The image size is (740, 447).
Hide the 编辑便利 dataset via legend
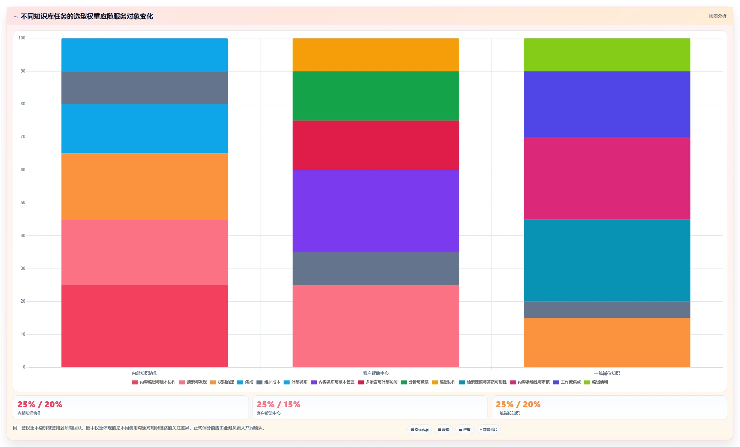point(596,382)
